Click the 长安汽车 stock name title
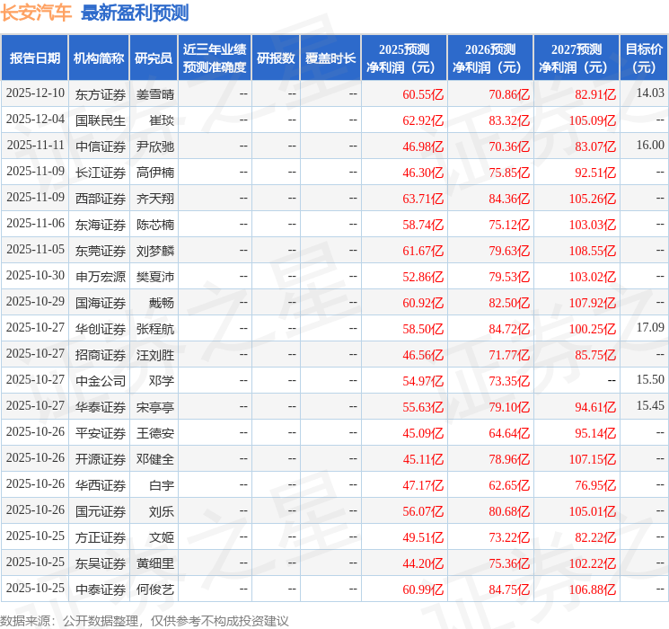Viewport: 669px width, 629px height. (37, 13)
